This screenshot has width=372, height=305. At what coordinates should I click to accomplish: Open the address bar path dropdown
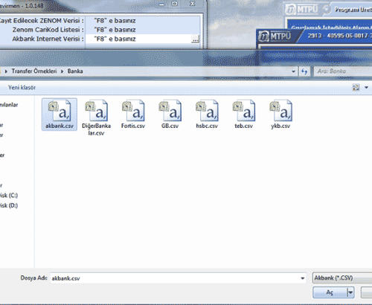point(293,71)
